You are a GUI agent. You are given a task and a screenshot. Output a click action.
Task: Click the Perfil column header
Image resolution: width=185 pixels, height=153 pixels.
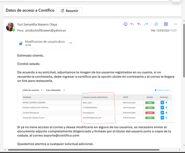125,97
